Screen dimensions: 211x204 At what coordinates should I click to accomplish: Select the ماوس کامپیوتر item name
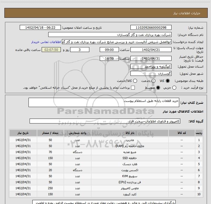tap(130, 188)
